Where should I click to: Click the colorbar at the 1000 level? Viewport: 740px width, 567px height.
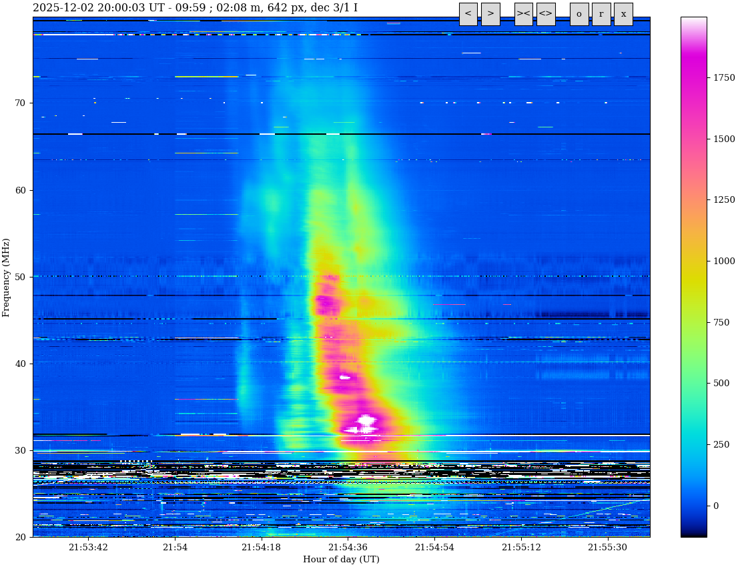(693, 261)
